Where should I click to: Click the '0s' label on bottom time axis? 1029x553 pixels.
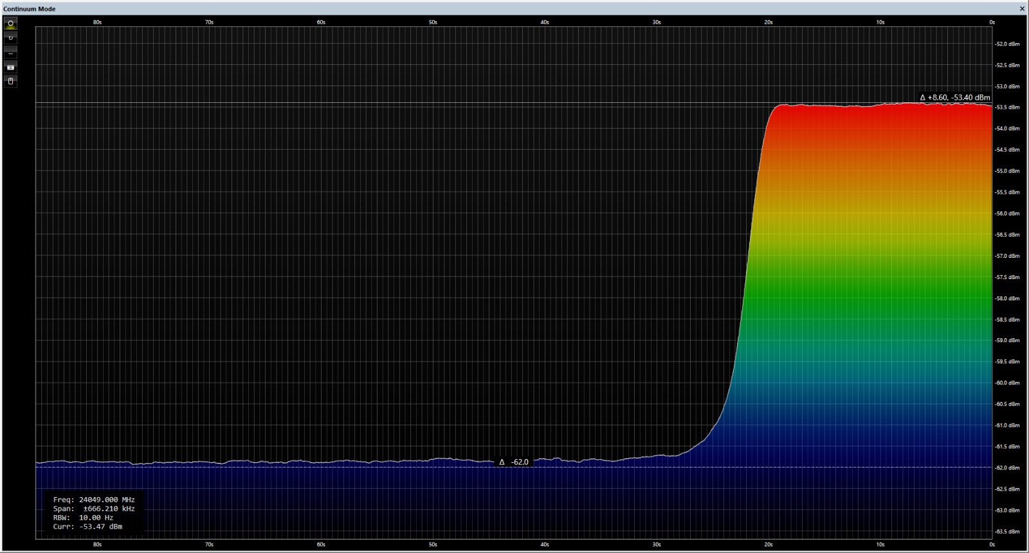(992, 545)
